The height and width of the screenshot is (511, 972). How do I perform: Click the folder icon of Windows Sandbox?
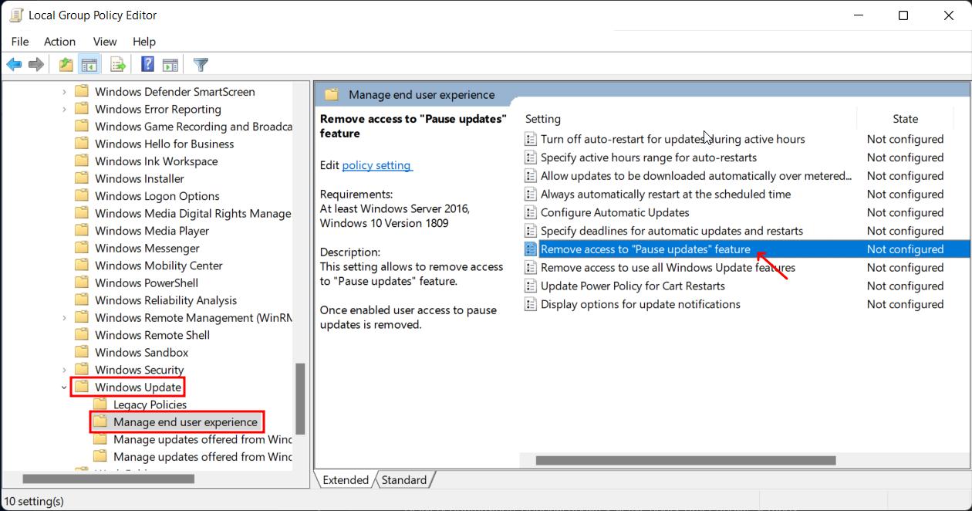click(x=82, y=352)
